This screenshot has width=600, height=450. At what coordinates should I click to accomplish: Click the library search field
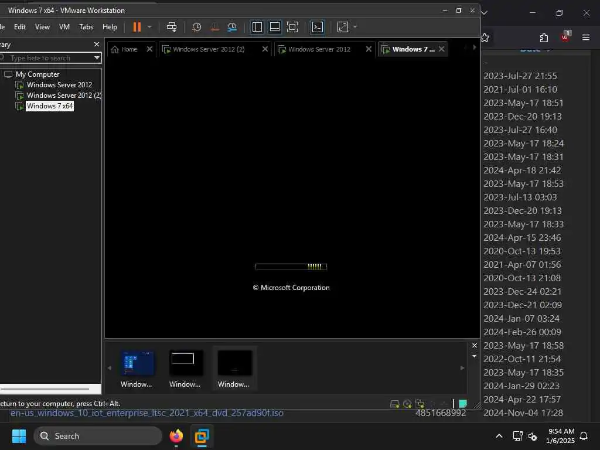46,58
